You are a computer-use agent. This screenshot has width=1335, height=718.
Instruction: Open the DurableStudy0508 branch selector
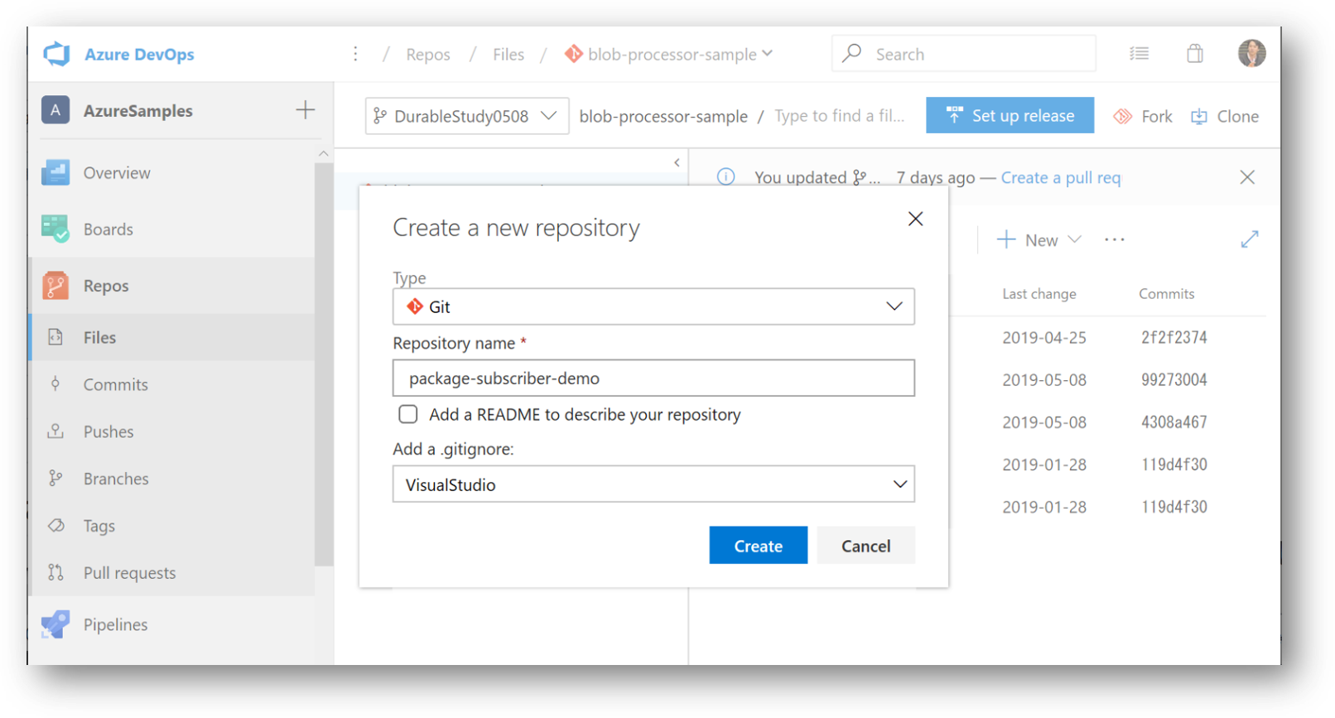[467, 116]
